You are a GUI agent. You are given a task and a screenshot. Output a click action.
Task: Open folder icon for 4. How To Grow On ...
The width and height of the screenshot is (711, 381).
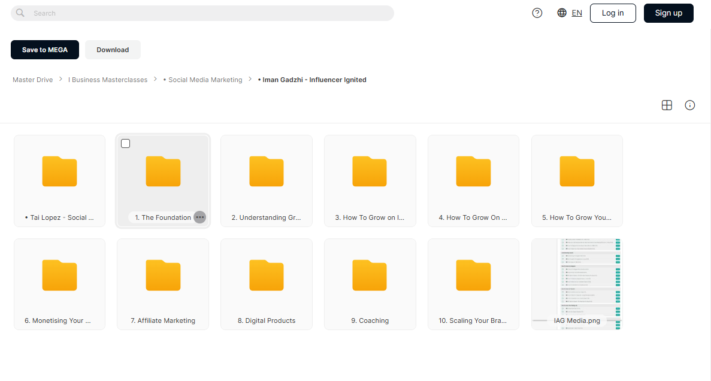(x=473, y=171)
